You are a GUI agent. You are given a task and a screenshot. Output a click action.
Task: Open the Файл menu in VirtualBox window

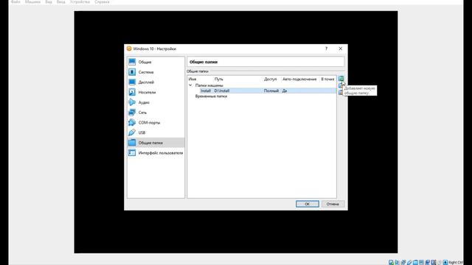[x=15, y=1]
